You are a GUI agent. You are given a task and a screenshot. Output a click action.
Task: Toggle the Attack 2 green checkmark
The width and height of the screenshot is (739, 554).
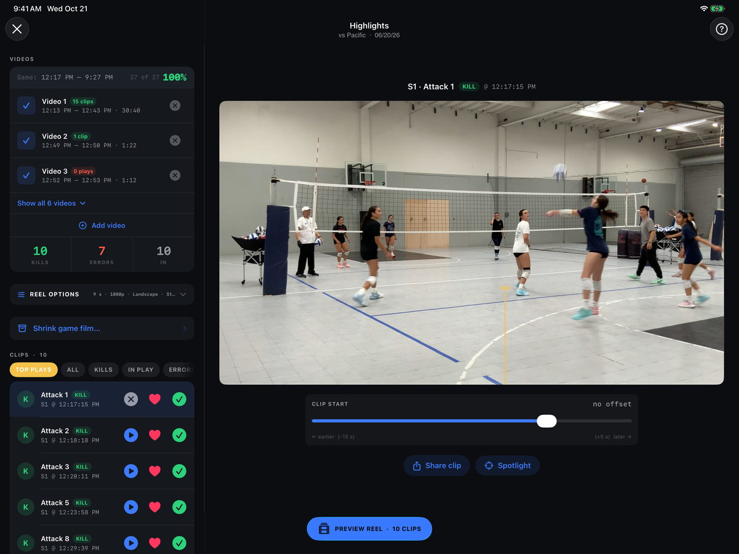tap(179, 435)
